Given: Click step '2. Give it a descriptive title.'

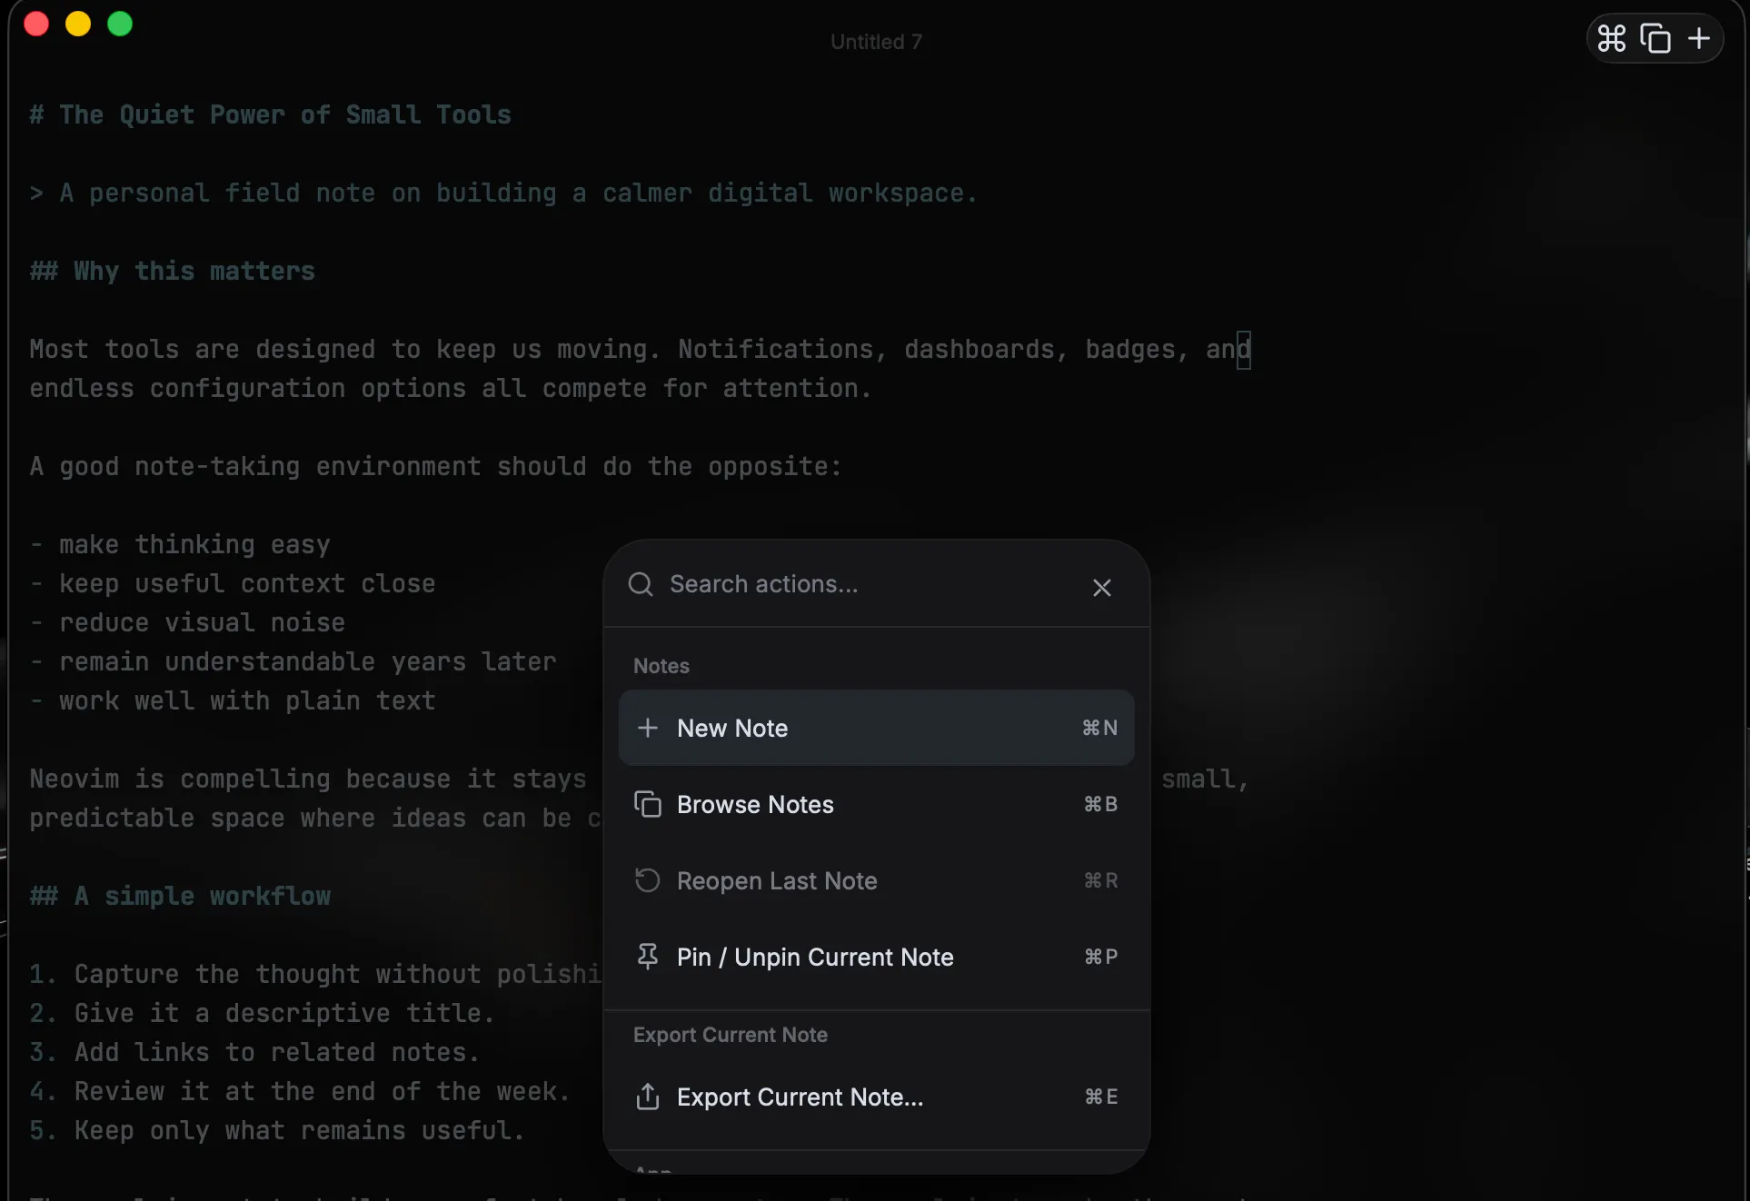Looking at the screenshot, I should (x=263, y=1013).
